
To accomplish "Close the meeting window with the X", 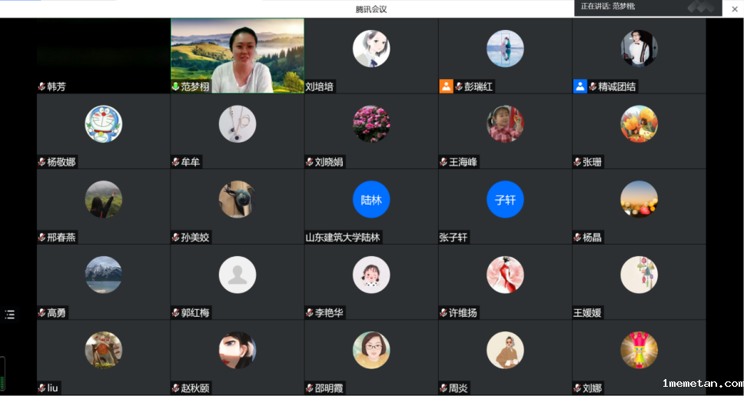I will click(x=734, y=8).
